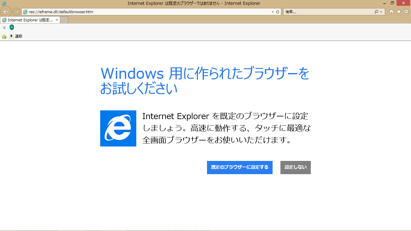Close the toolbar with the small X
This screenshot has height=231, width=411.
[x=4, y=28]
